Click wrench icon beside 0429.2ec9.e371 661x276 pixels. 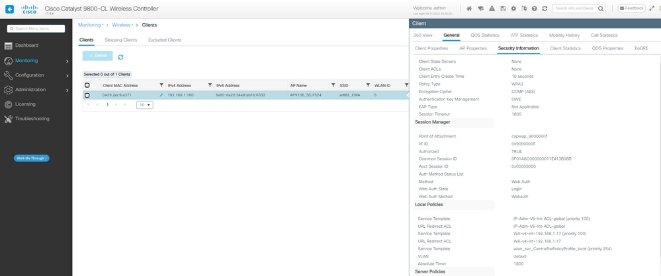(x=161, y=95)
